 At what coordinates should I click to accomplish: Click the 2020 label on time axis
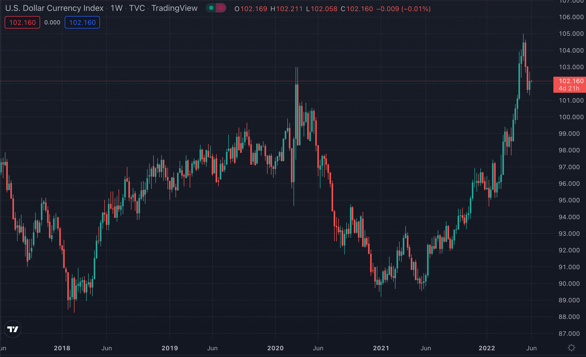click(x=275, y=348)
